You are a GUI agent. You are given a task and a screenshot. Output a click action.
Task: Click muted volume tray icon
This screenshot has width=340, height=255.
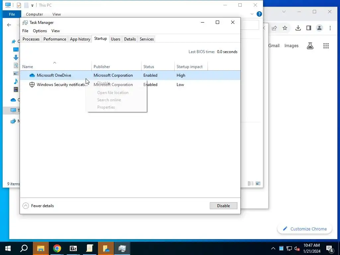(297, 248)
